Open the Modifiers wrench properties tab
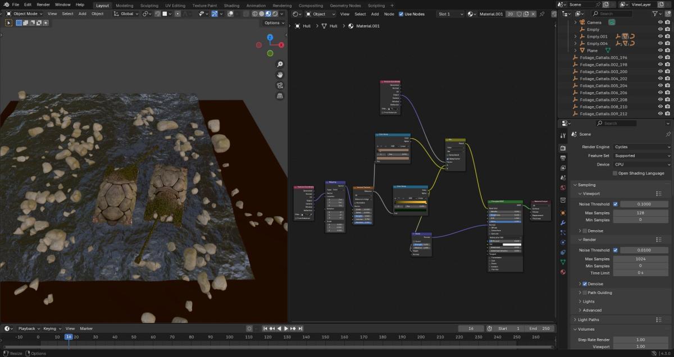Image resolution: width=674 pixels, height=357 pixels. [x=563, y=223]
